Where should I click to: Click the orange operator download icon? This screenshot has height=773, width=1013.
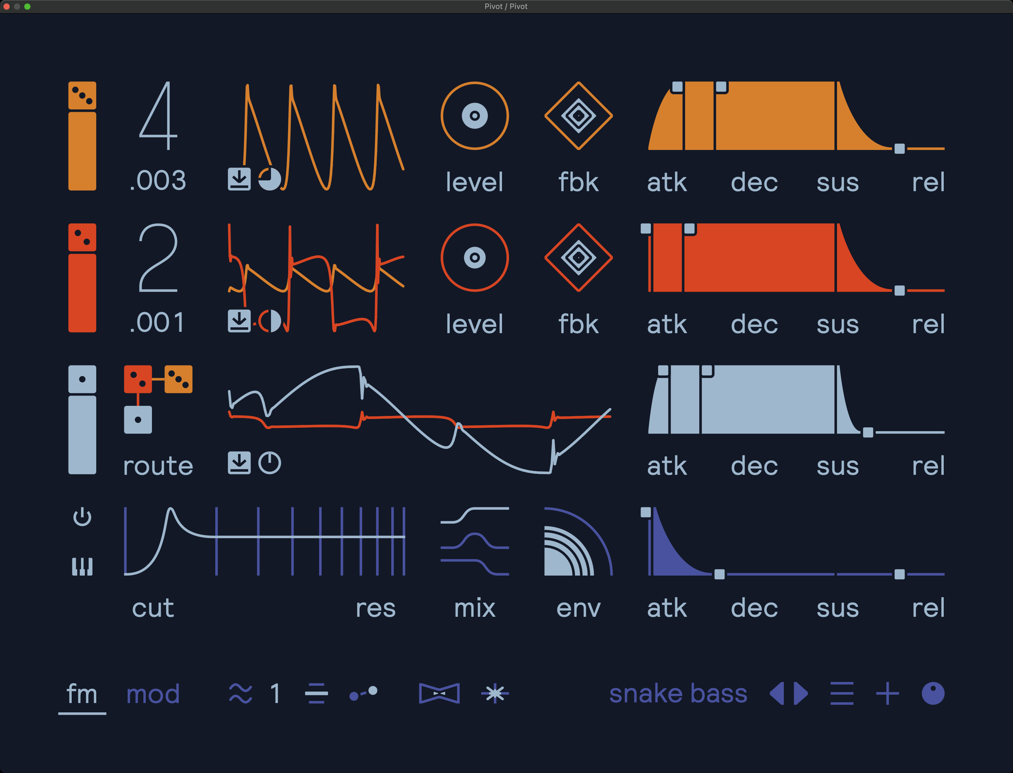pos(239,179)
